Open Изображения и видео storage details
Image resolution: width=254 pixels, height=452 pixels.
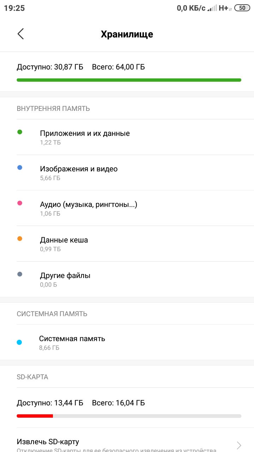point(127,173)
